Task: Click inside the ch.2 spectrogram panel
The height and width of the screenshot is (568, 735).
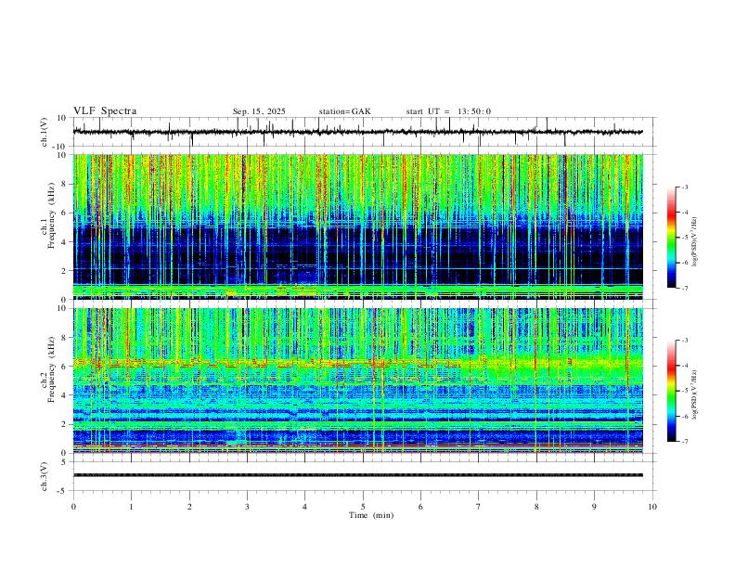Action: [x=357, y=381]
